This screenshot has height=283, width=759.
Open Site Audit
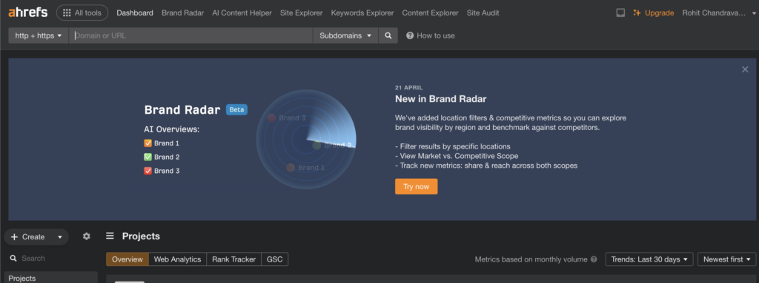coord(483,13)
